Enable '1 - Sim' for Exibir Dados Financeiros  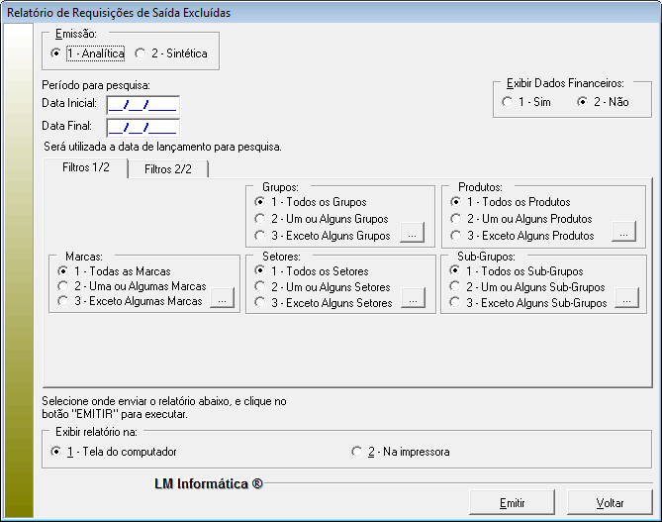[509, 102]
